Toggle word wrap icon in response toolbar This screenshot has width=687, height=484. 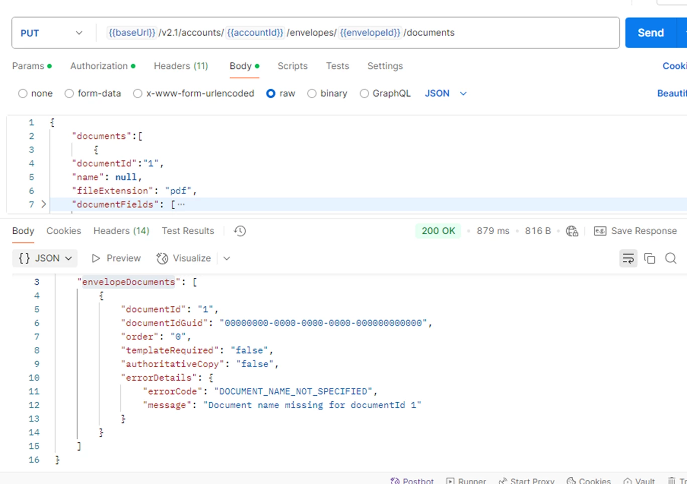(628, 258)
